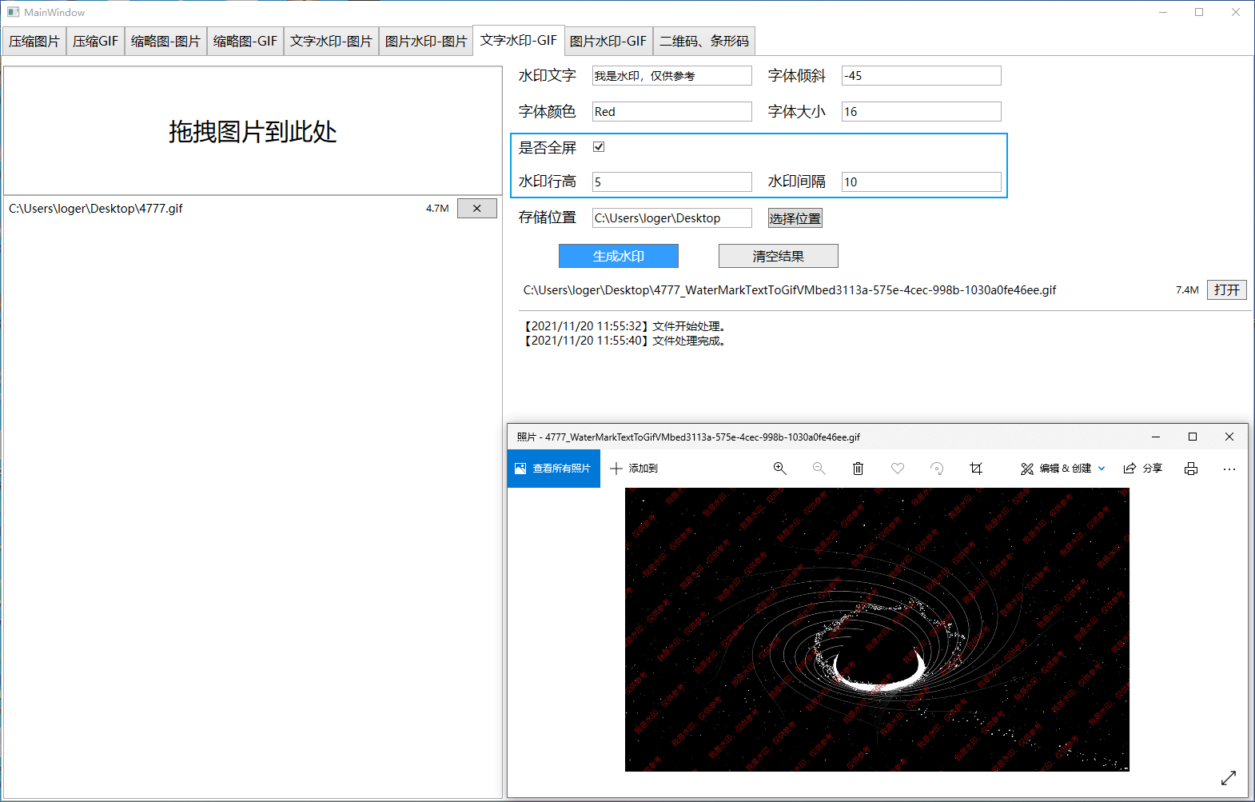Expand photo to fullscreen arrow icon
1255x802 pixels.
[x=1229, y=777]
